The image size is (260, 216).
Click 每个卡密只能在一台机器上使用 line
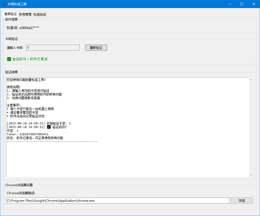[x=32, y=109]
